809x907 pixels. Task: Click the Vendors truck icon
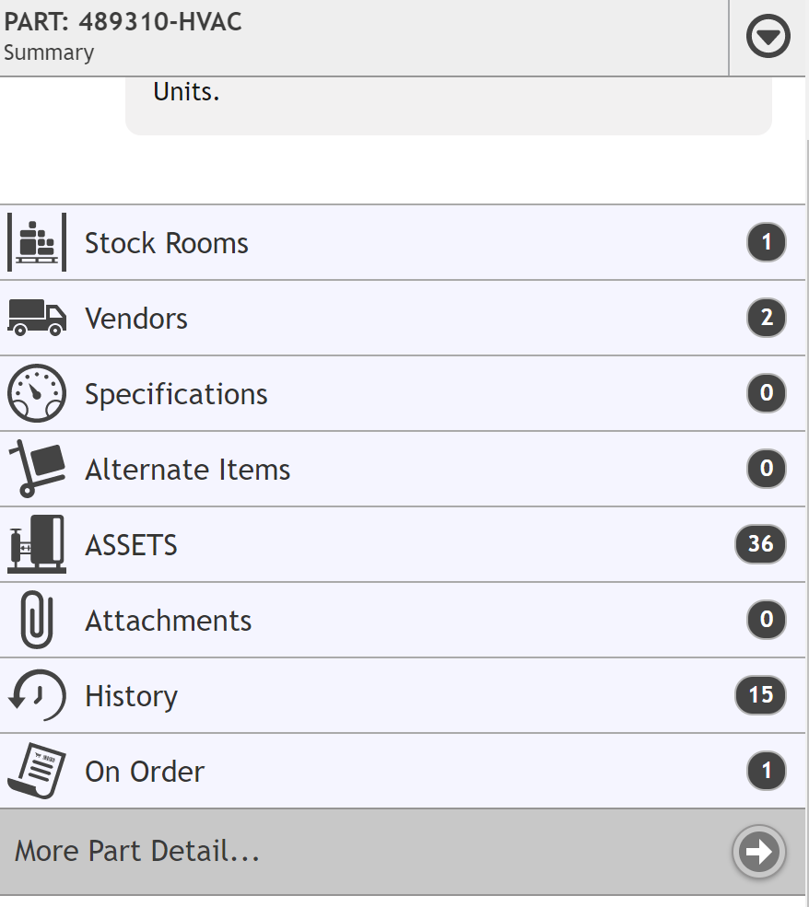point(37,318)
